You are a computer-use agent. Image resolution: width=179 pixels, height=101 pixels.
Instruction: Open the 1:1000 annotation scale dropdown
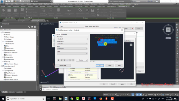[x=150, y=95]
